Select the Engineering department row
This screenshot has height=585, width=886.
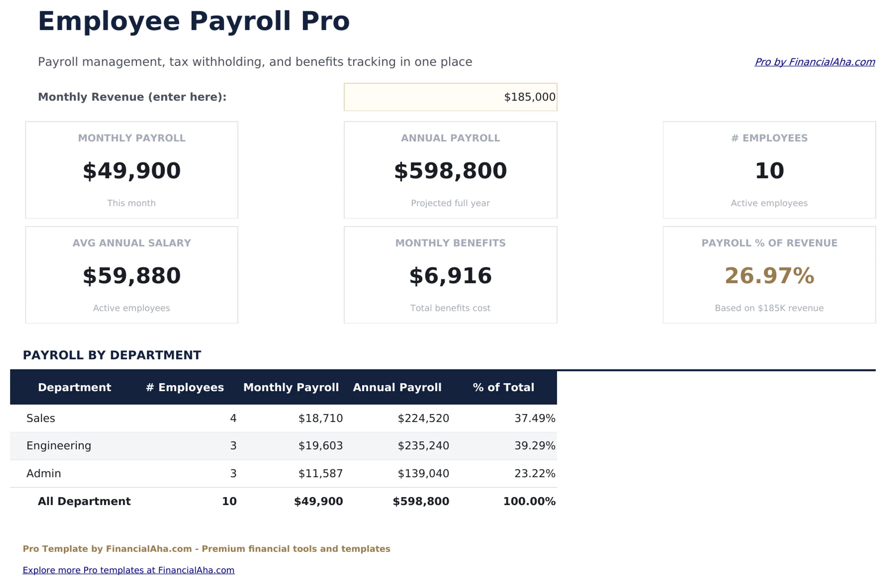pyautogui.click(x=261, y=445)
